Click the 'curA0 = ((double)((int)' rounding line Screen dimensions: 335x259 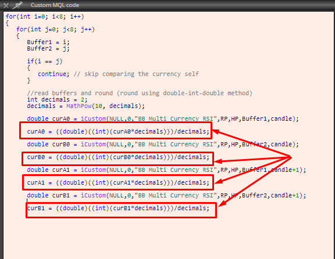[118, 131]
